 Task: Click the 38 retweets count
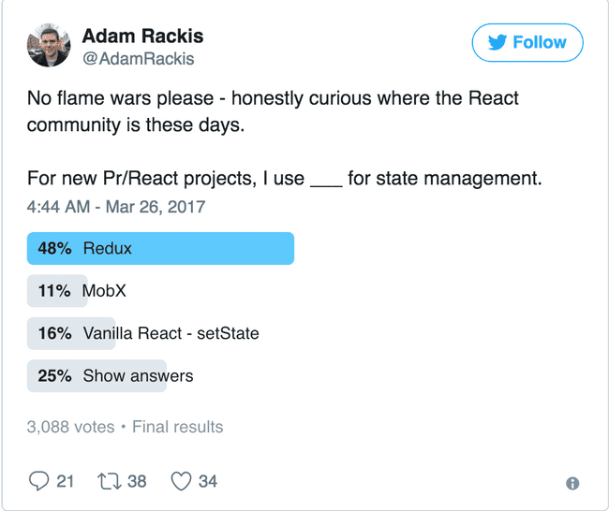pos(137,481)
